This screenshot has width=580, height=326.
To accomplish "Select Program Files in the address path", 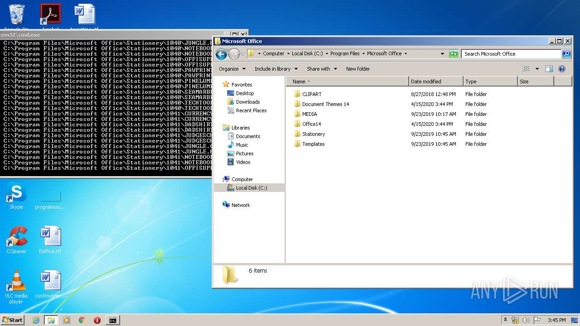I will click(x=345, y=53).
